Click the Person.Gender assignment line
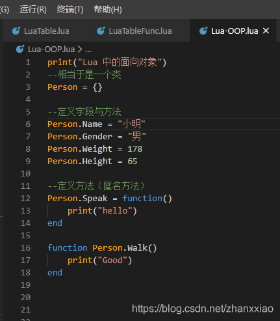Screen dimensions: 280x321 click(x=97, y=137)
